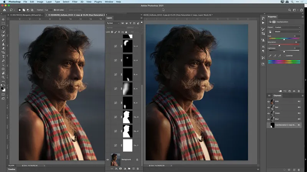Reset adjustment defaults in Properties footer
The width and height of the screenshot is (307, 172).
(289, 91)
